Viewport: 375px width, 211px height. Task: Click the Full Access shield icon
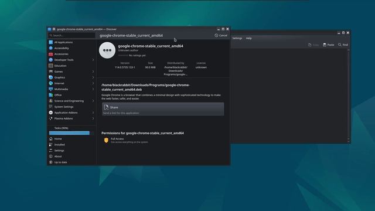tap(106, 141)
